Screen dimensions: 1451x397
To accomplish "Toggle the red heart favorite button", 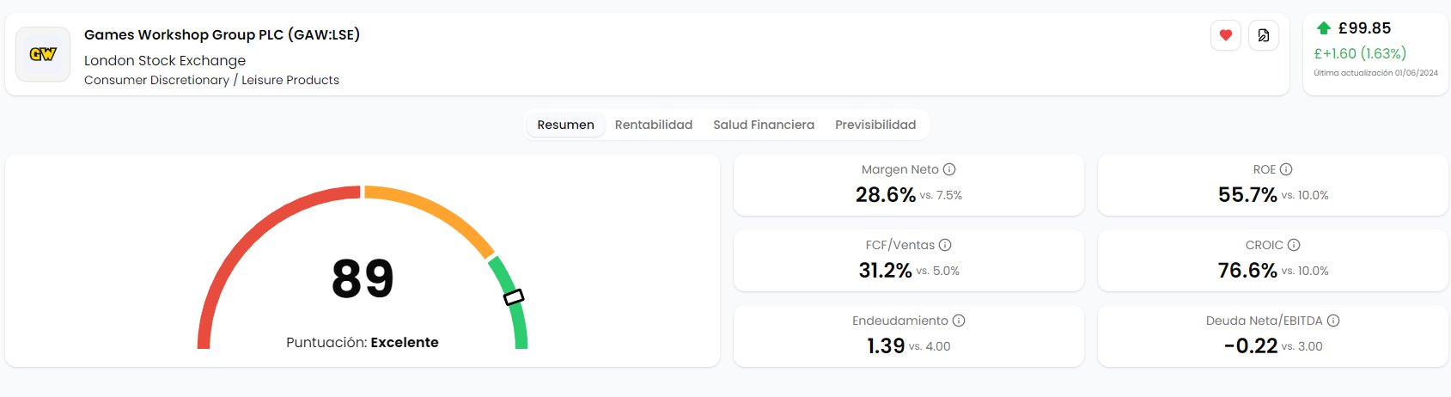I will 1226,35.
